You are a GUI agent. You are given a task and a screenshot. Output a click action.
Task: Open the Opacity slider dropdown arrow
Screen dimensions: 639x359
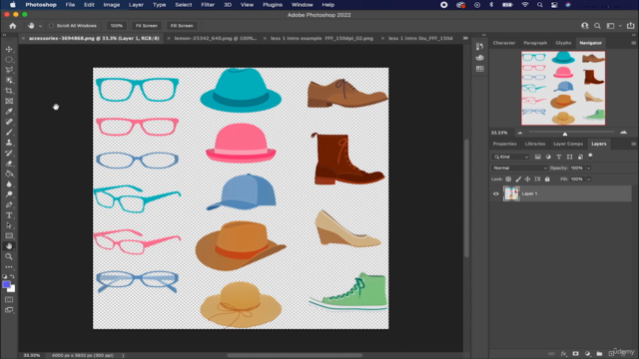tap(588, 168)
